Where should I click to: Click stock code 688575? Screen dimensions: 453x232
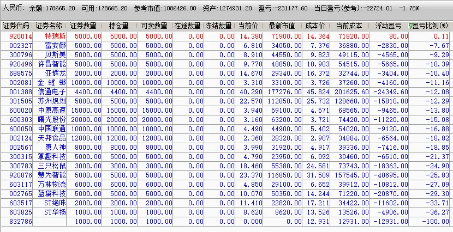(x=21, y=73)
